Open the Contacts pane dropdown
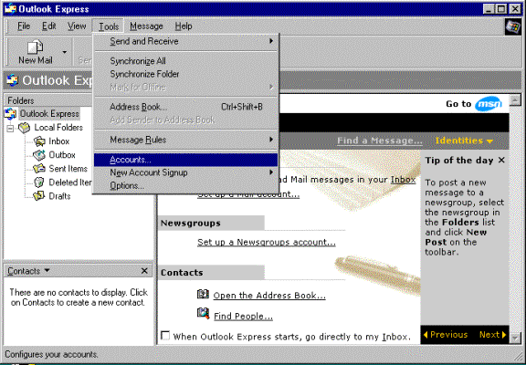Image resolution: width=526 pixels, height=365 pixels. click(x=47, y=270)
